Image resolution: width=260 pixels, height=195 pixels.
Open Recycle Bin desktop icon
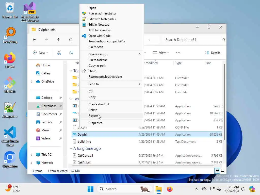[x=10, y=10]
